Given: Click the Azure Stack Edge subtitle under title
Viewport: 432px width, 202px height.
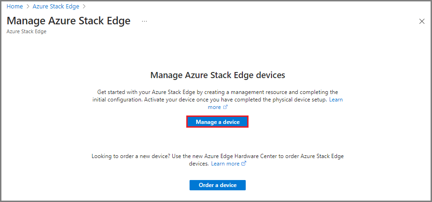Looking at the screenshot, I should pos(27,31).
